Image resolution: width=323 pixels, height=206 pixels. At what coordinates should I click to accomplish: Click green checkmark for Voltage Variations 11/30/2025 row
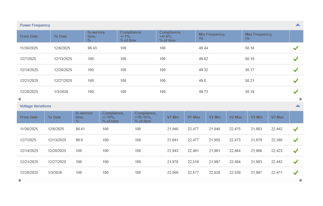pyautogui.click(x=295, y=129)
